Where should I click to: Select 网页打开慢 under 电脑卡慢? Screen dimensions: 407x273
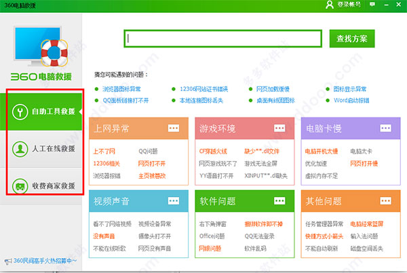(x=364, y=164)
